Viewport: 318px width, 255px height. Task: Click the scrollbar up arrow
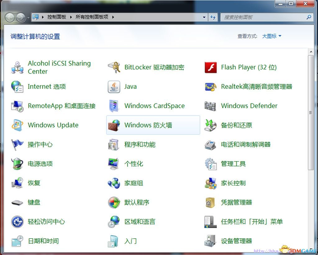pos(311,52)
